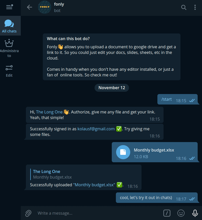Viewport: 202px width, 220px height.
Task: Download the Monthly budget.xlsx file icon
Action: tap(123, 152)
